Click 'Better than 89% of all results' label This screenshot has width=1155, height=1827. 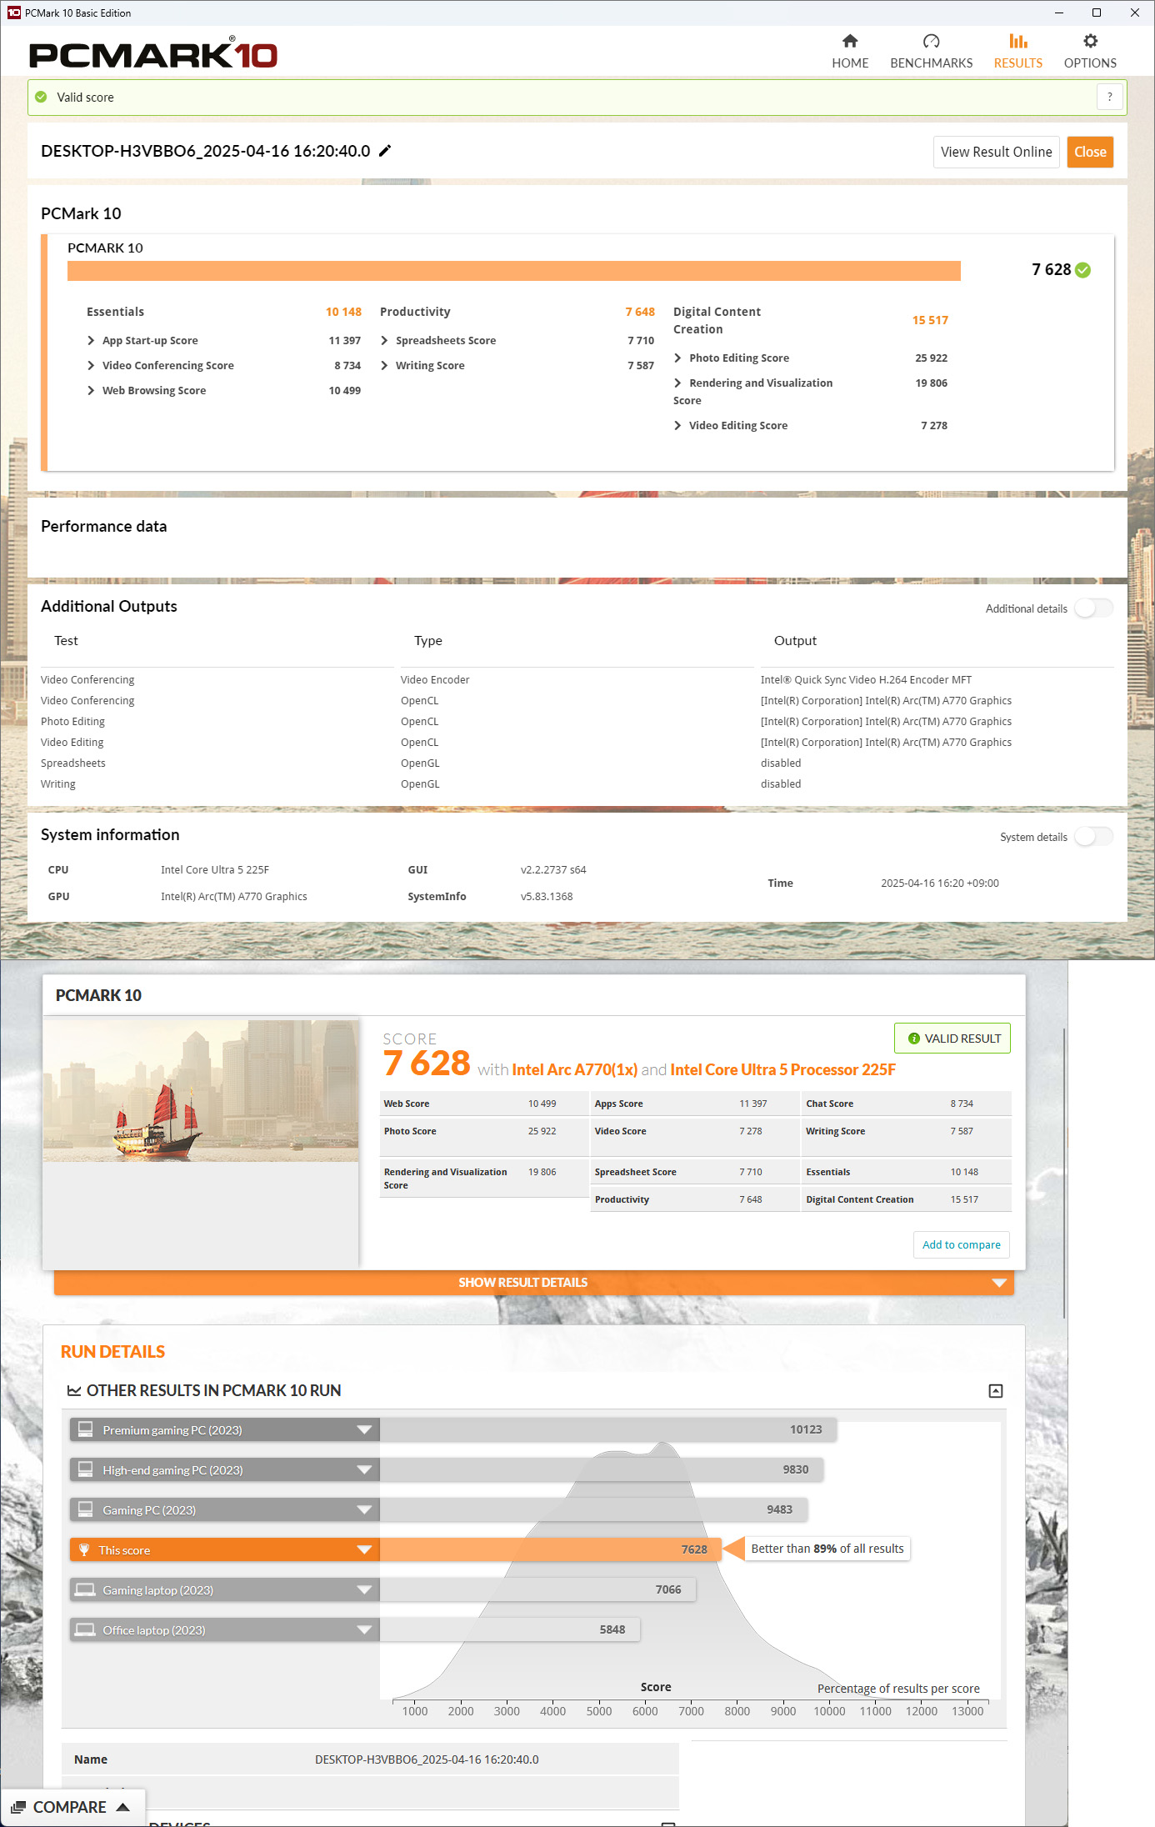[x=827, y=1549]
